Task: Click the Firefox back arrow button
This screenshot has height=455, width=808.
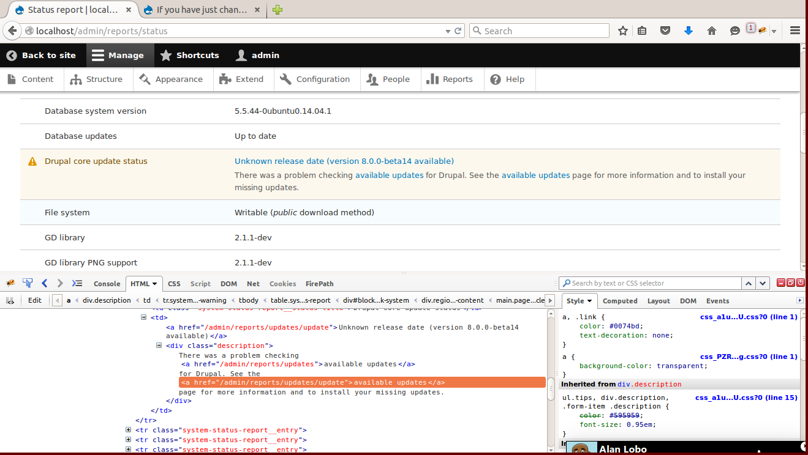Action: [x=12, y=31]
